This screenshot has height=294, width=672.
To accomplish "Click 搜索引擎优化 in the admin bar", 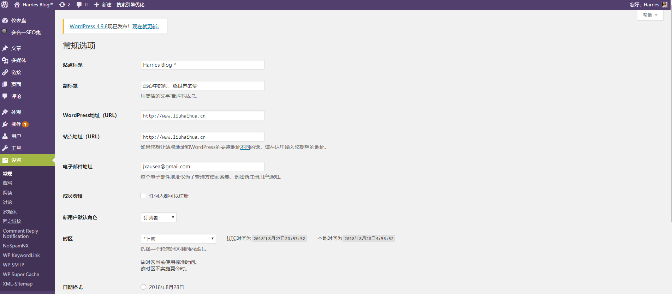I will point(130,5).
